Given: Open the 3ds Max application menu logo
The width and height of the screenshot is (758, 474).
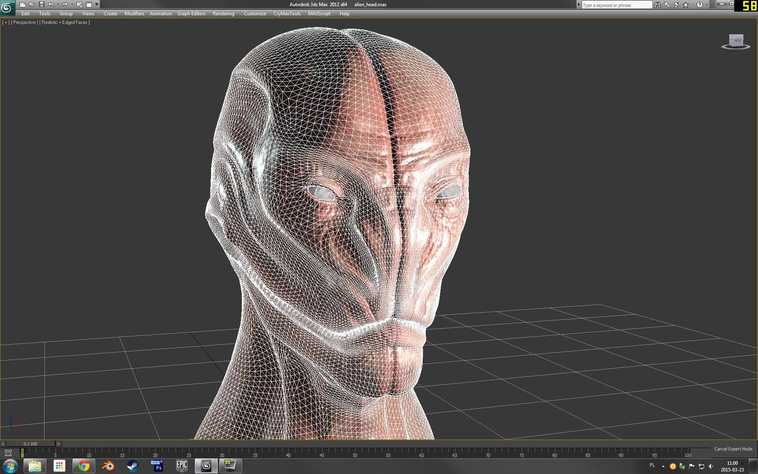Looking at the screenshot, I should [7, 7].
